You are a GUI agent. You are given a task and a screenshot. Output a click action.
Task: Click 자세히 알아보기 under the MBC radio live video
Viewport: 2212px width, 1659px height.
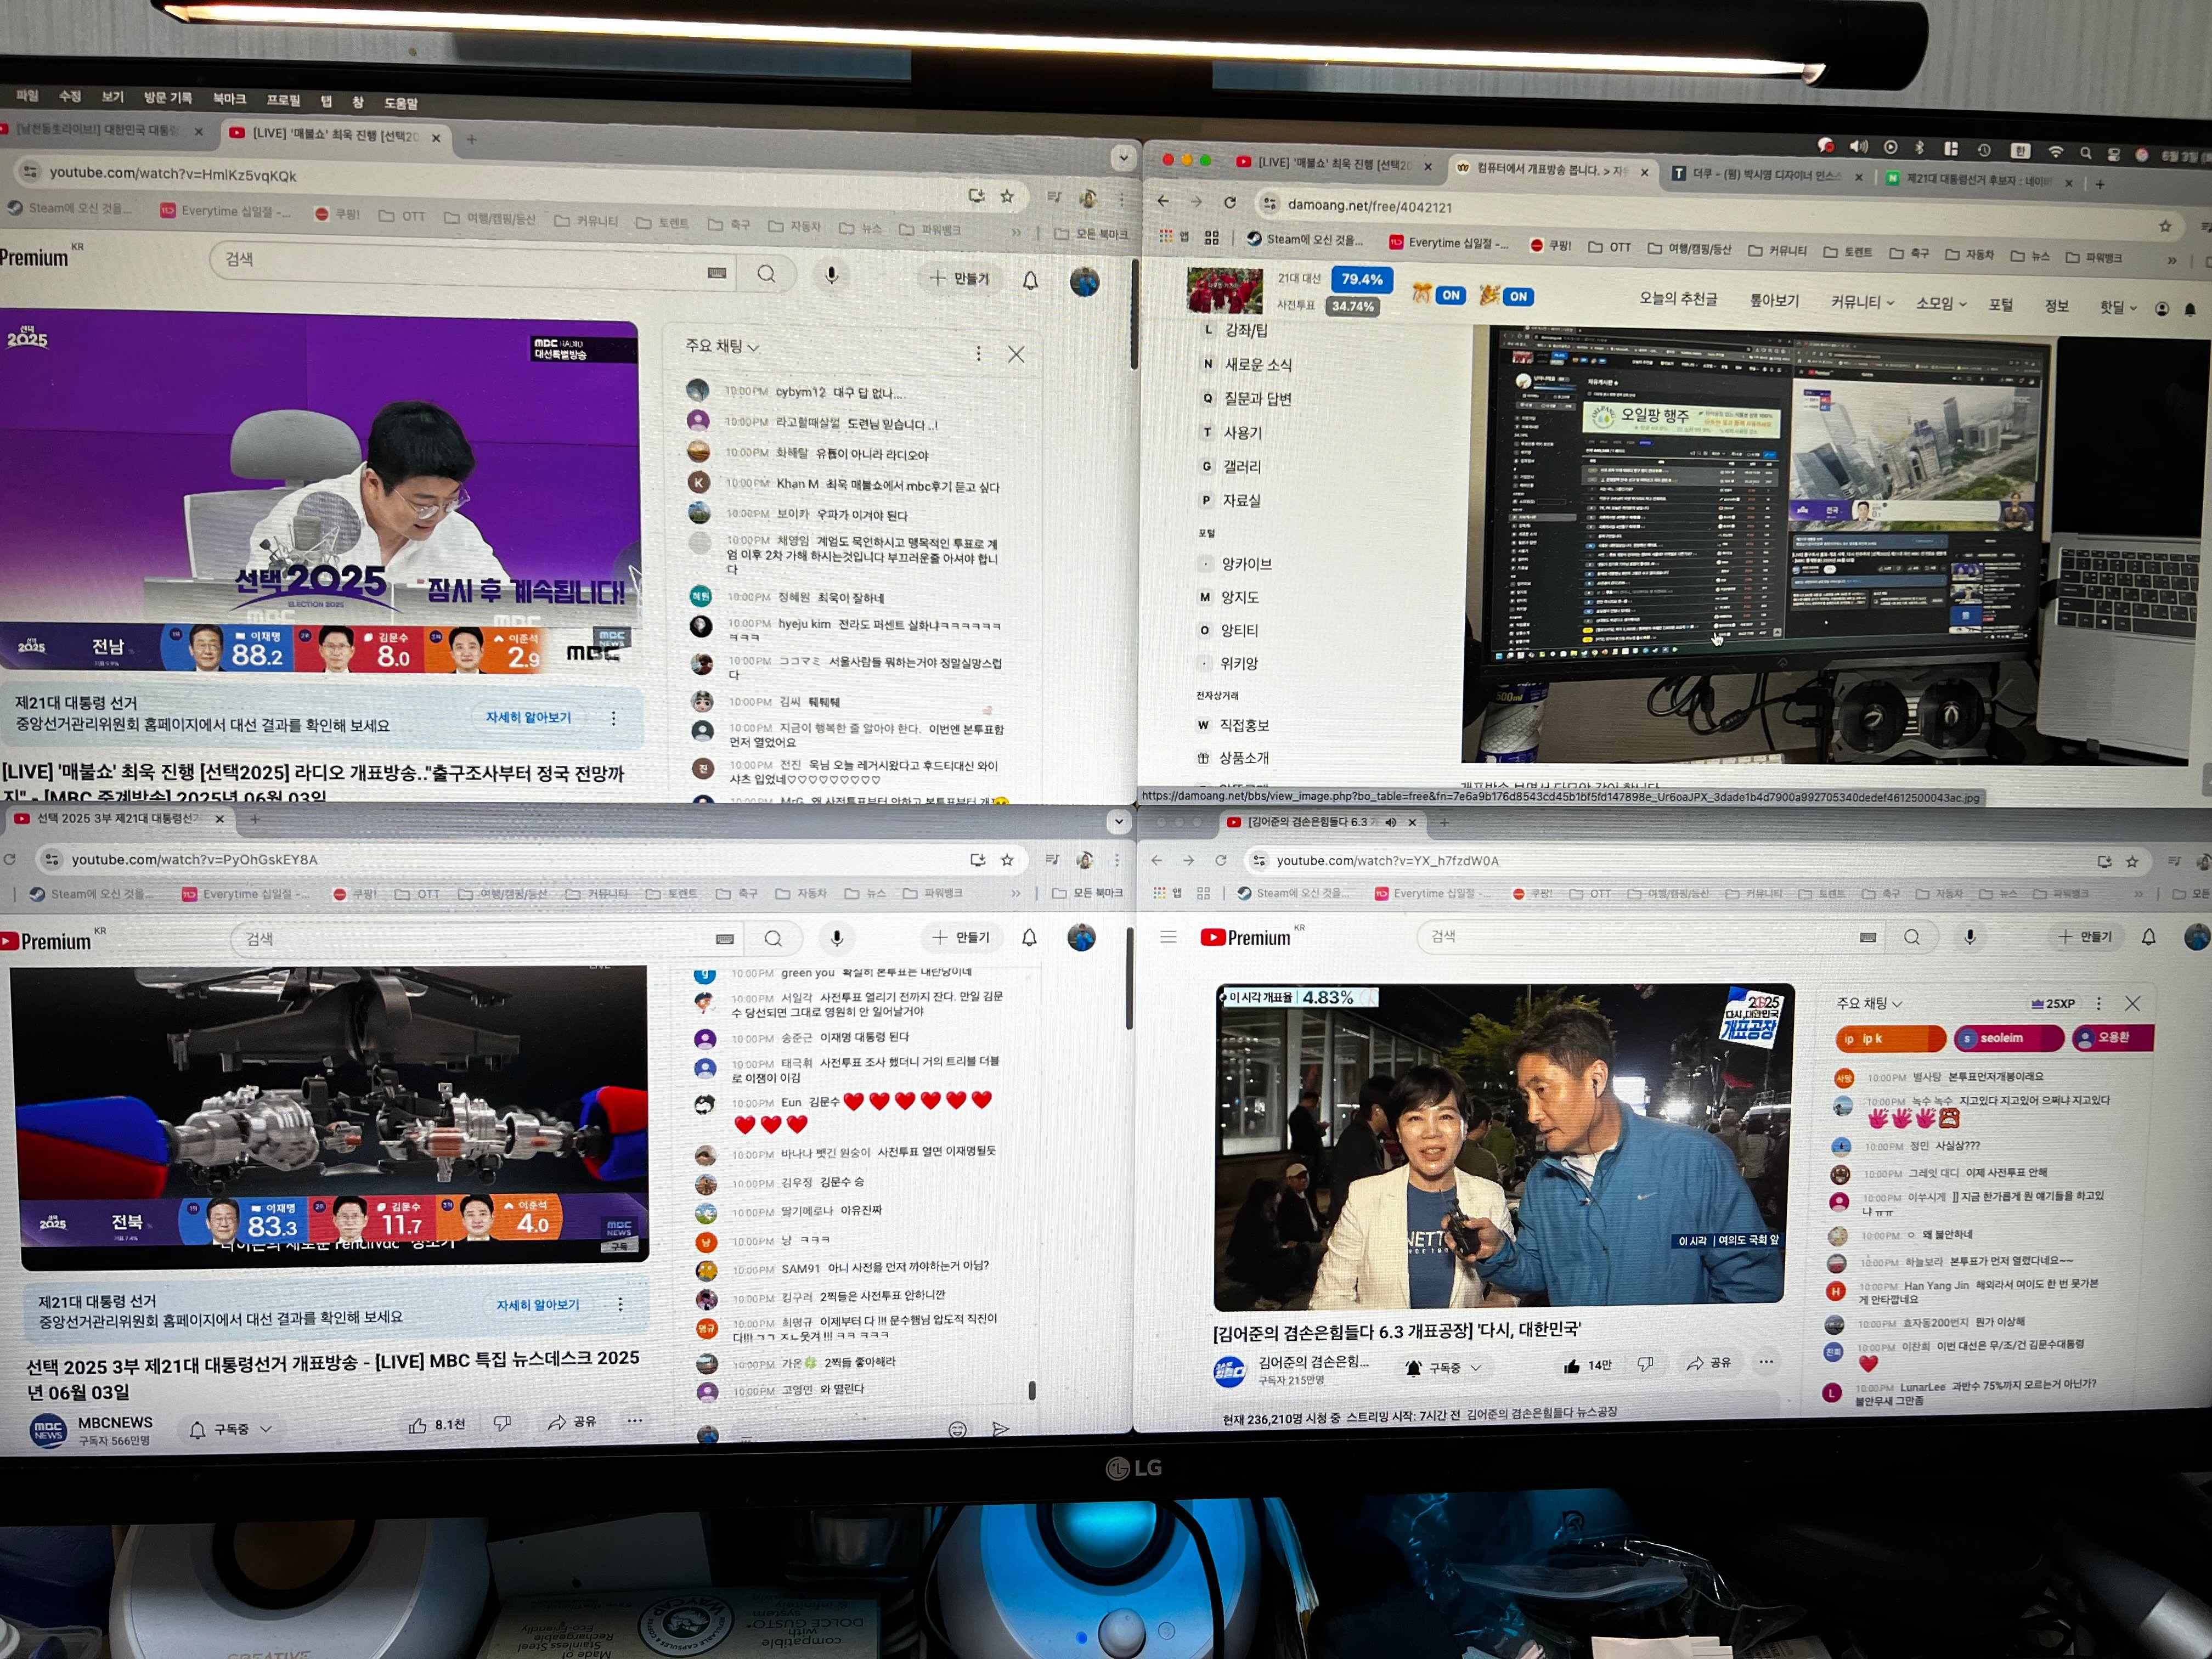click(528, 717)
